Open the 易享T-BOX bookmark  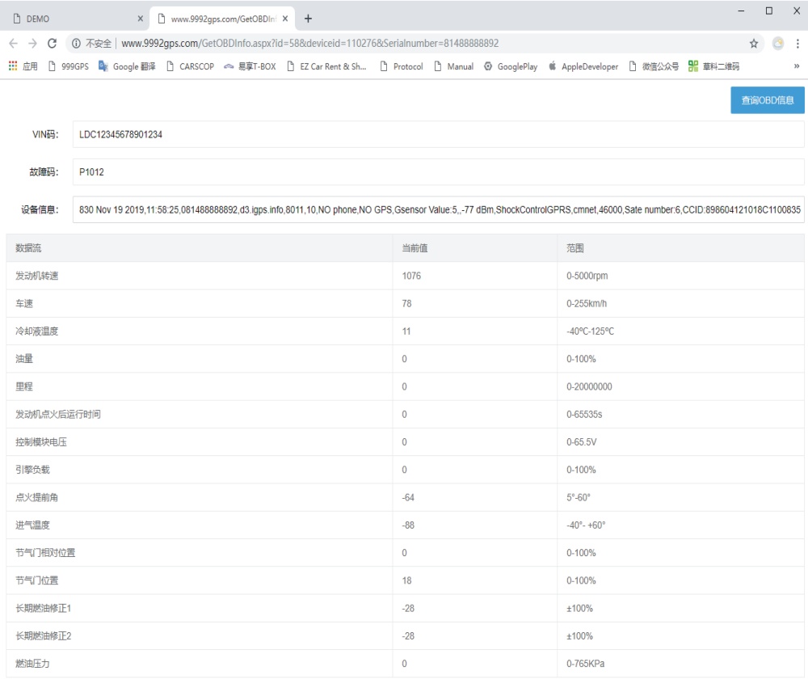pos(250,66)
